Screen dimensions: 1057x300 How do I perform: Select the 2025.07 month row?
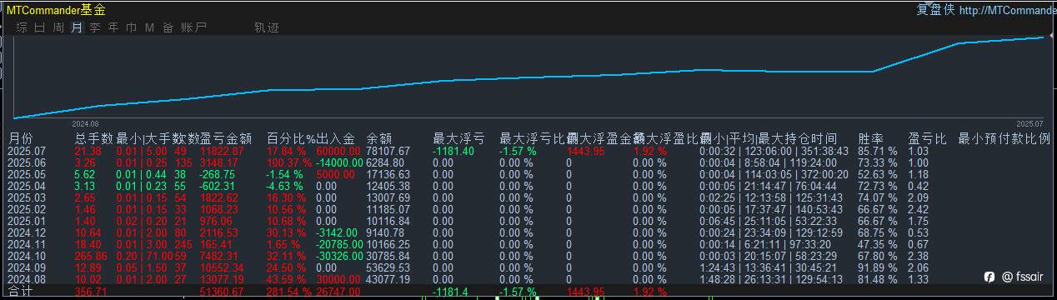click(x=528, y=151)
